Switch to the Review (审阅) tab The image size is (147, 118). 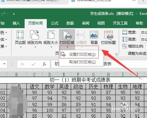click(x=86, y=23)
